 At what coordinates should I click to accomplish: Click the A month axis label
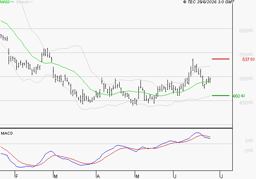[x=98, y=177]
